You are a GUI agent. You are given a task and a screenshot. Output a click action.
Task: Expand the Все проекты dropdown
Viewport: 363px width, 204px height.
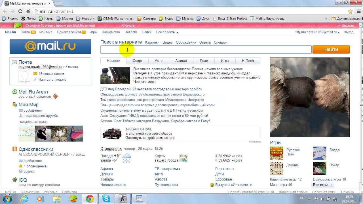pos(167,32)
